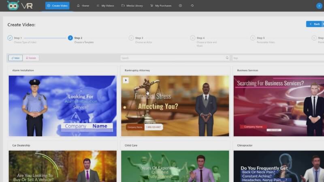Click the Car Dealership card title
The image size is (324, 182).
(x=21, y=146)
